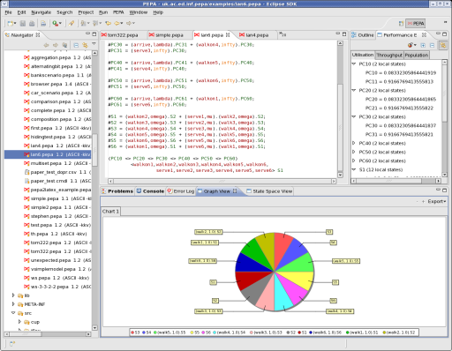Expand the META-INF folder in Navigator
The width and height of the screenshot is (452, 351).
point(13,304)
